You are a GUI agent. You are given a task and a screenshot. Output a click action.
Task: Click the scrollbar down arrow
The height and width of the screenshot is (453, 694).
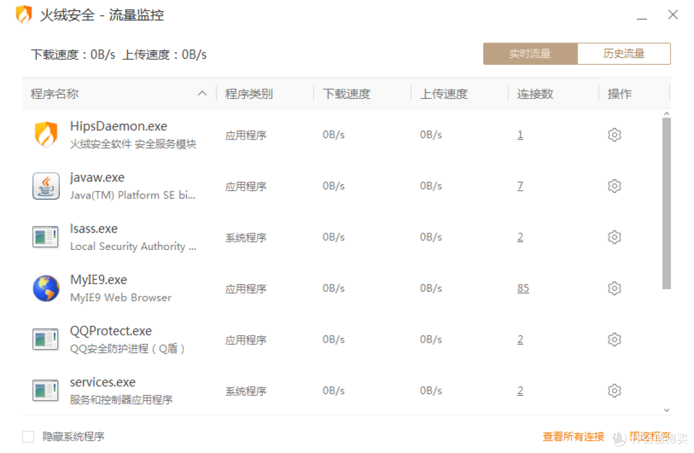(x=666, y=411)
